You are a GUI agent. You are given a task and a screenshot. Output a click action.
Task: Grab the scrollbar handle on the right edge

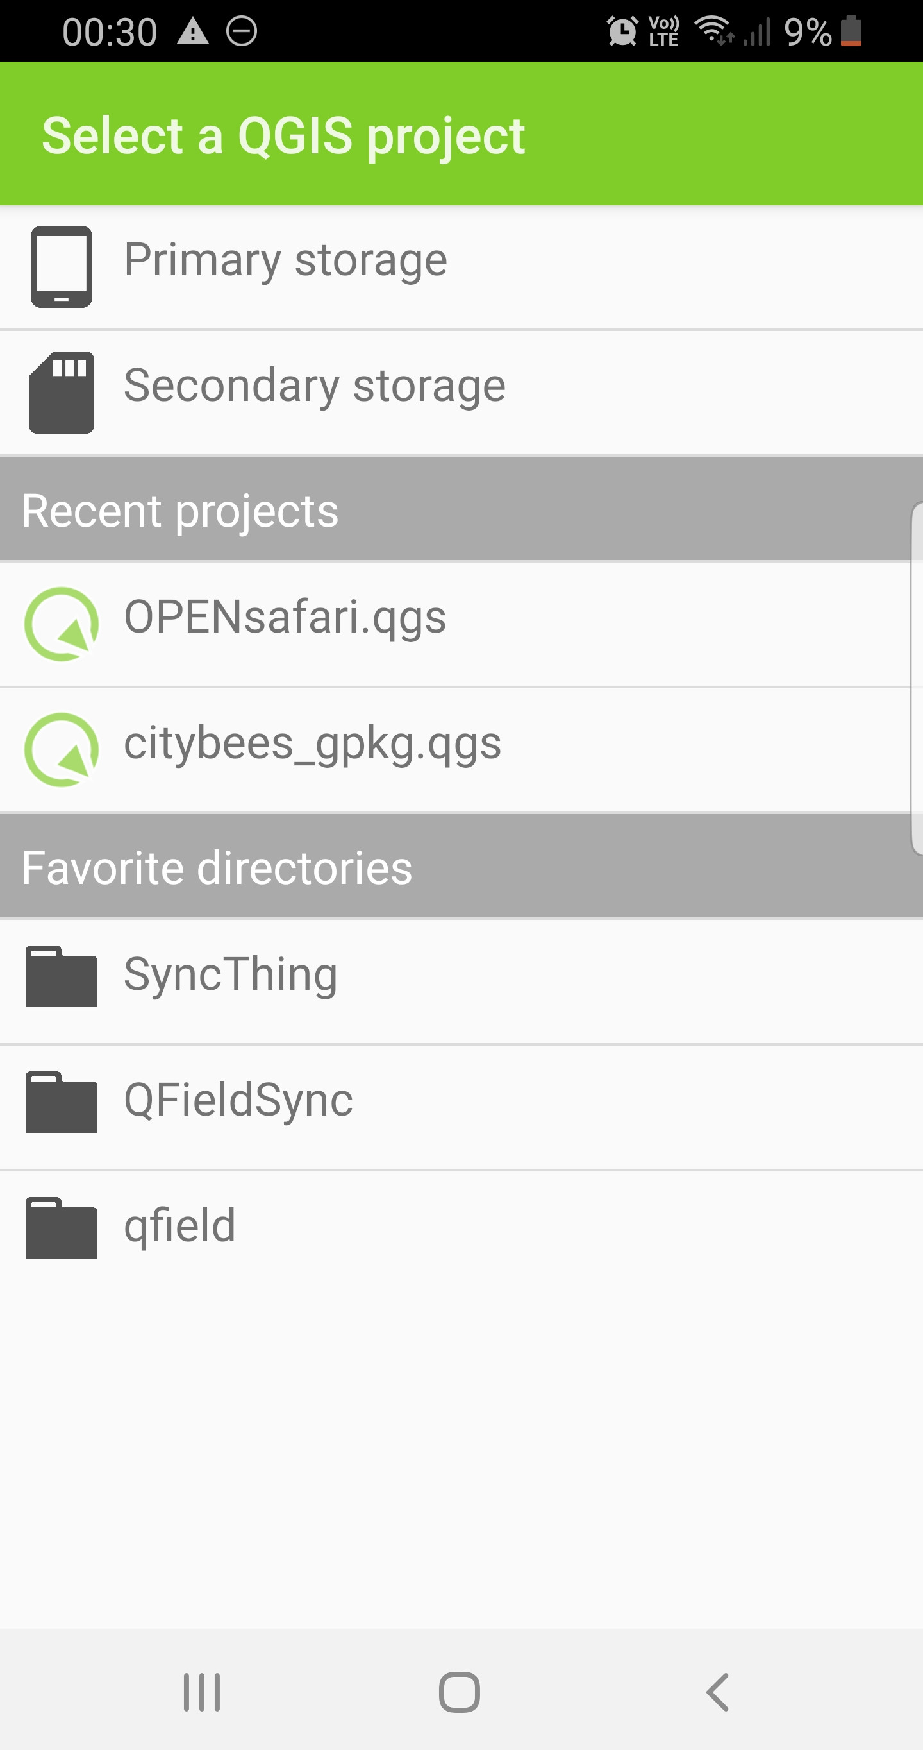[917, 678]
